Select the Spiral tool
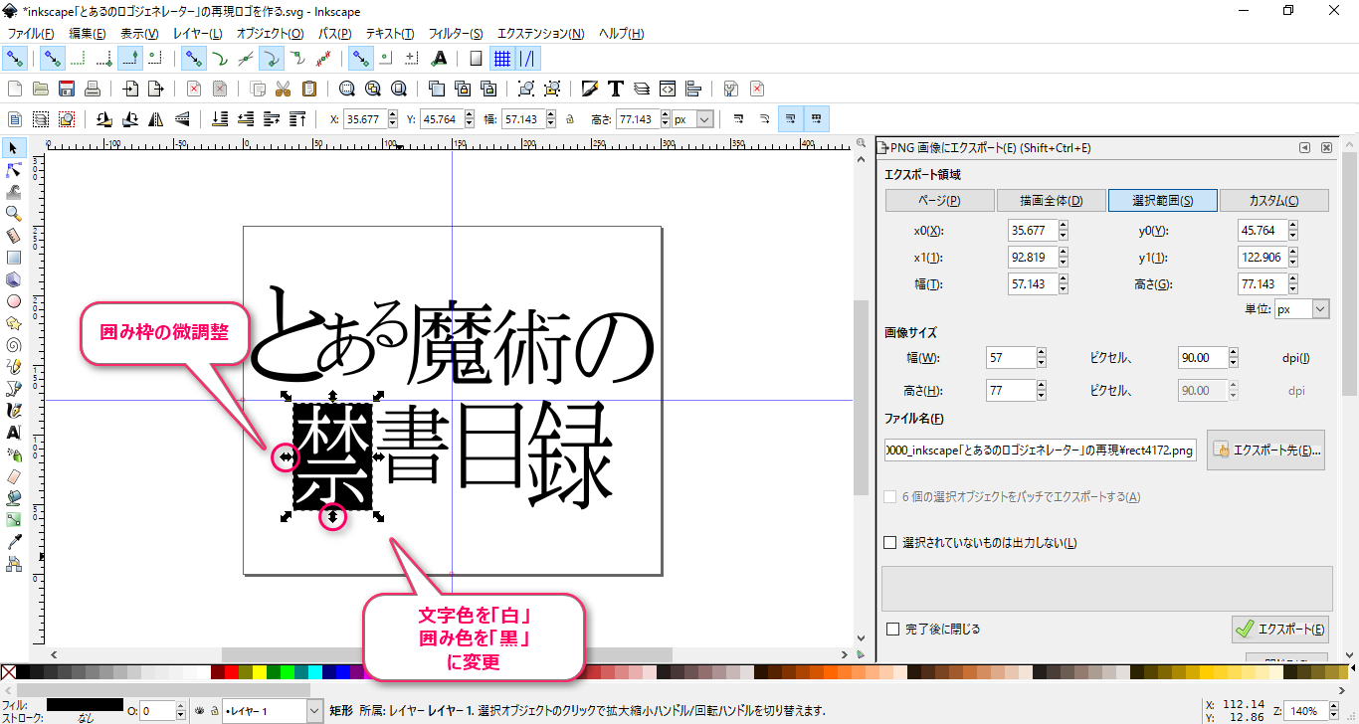This screenshot has width=1359, height=724. coord(14,345)
